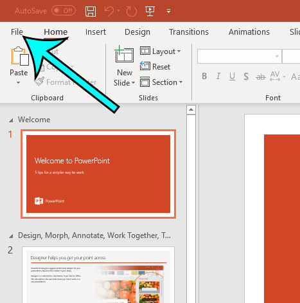The image size is (300, 303).
Task: Select slide 1 Welcome to PowerPoint thumbnail
Action: point(98,174)
